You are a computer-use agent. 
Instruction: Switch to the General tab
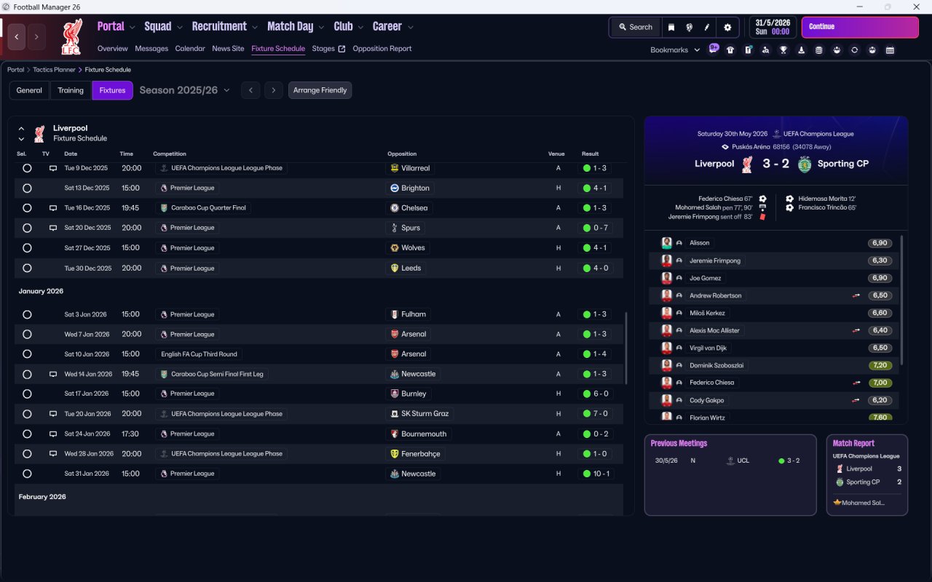tap(29, 90)
